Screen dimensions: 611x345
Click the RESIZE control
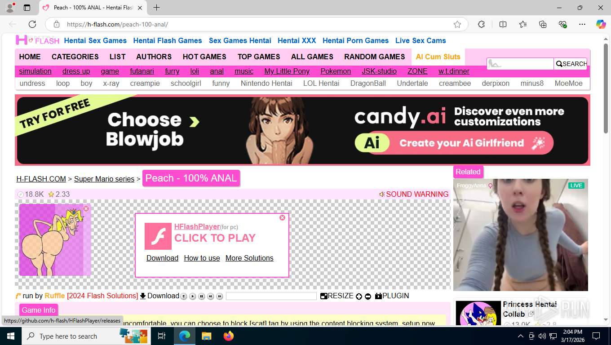pyautogui.click(x=337, y=296)
